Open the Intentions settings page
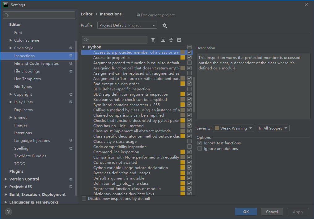This screenshot has width=314, height=219. coord(23,133)
